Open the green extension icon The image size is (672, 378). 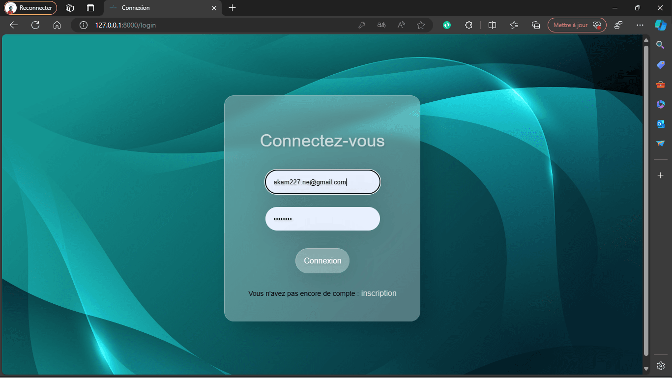(x=447, y=25)
